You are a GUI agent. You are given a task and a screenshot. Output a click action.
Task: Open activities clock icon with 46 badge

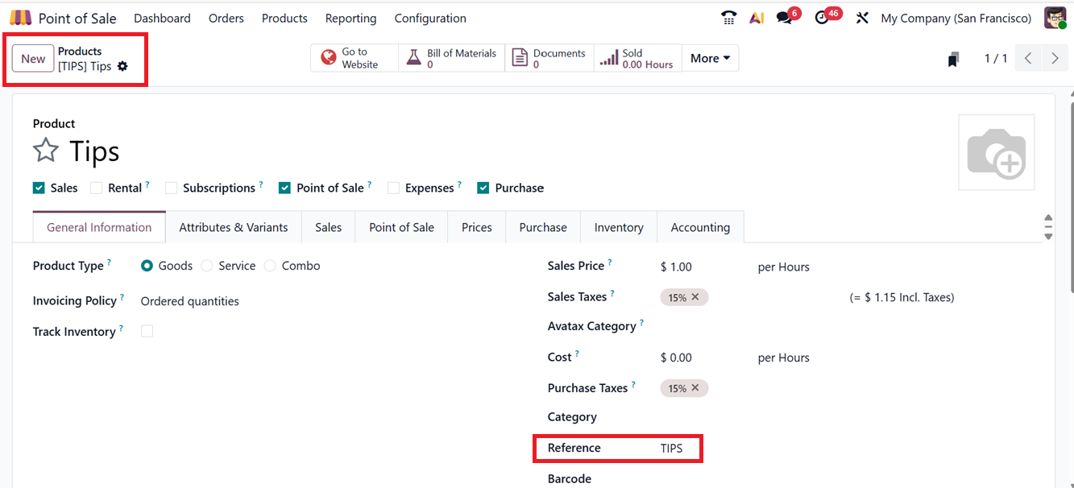coord(822,18)
